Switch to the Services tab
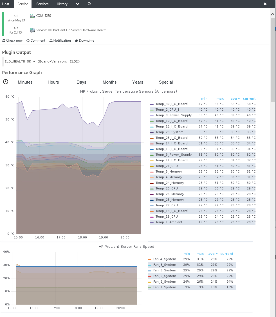Image resolution: width=276 pixels, height=317 pixels. point(42,4)
